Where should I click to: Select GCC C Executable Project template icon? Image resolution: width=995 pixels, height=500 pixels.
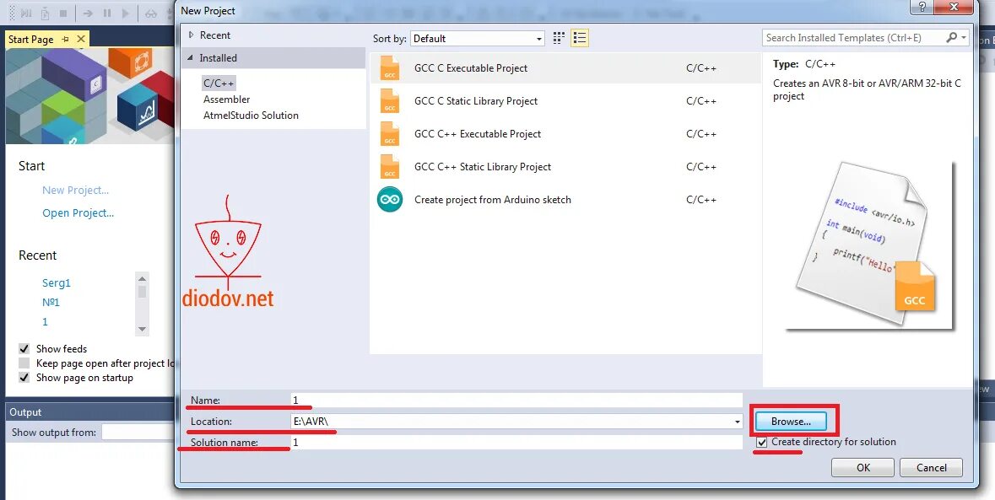tap(390, 67)
